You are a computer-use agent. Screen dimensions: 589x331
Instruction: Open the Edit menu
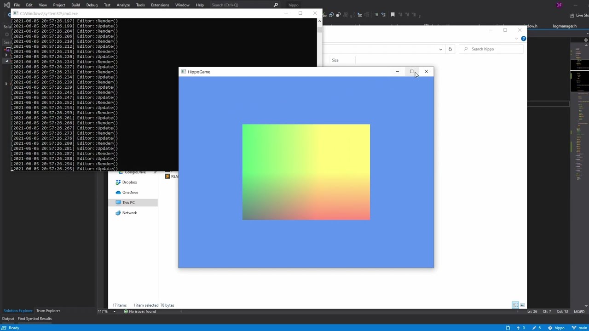(x=29, y=5)
